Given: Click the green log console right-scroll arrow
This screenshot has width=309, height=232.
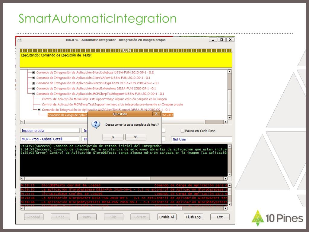Looking at the screenshot, I should pyautogui.click(x=225, y=179).
